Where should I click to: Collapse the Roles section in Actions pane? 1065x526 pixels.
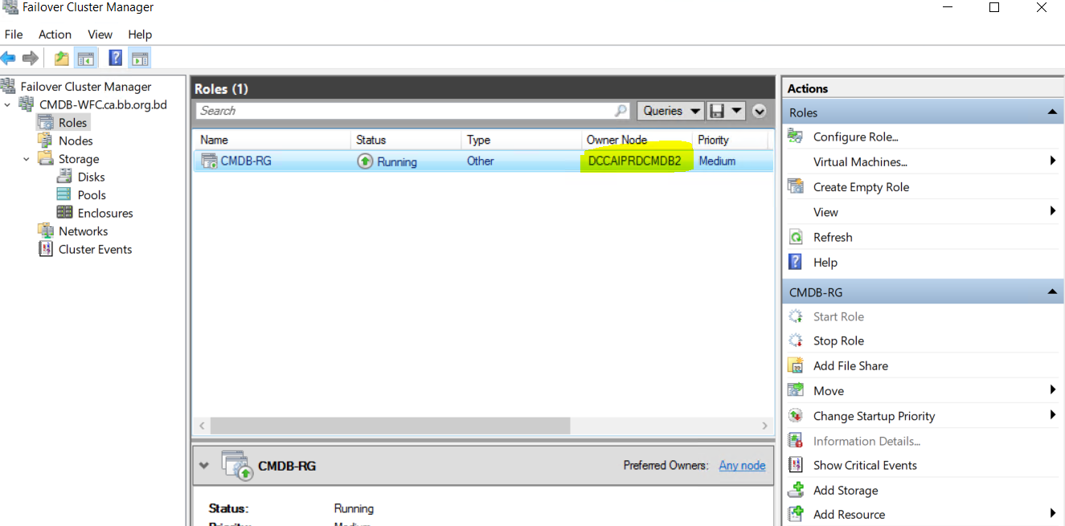point(1053,112)
